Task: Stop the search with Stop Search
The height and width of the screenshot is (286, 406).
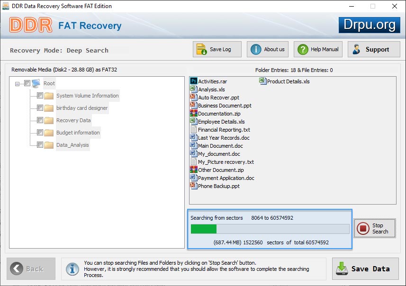Action: (375, 228)
